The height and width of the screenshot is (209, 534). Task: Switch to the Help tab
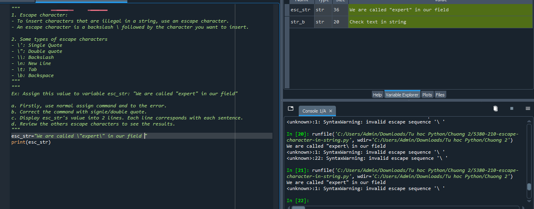tap(377, 95)
